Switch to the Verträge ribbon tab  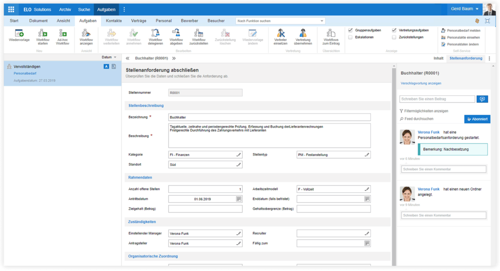139,21
